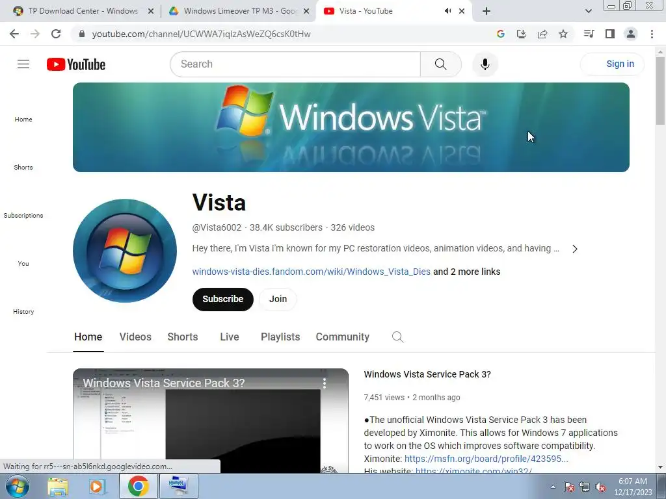Expand channel description chevron
This screenshot has width=666, height=499.
575,249
